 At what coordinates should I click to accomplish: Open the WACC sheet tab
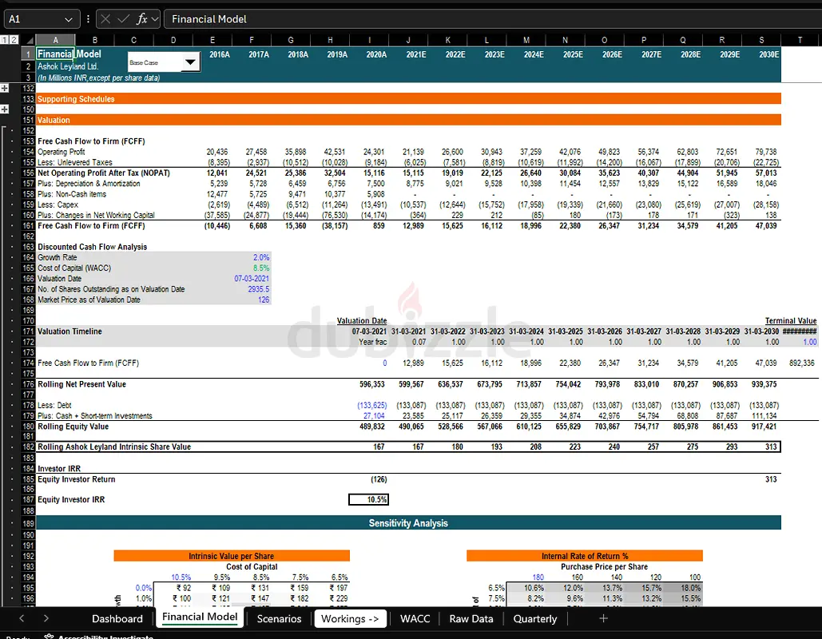414,618
